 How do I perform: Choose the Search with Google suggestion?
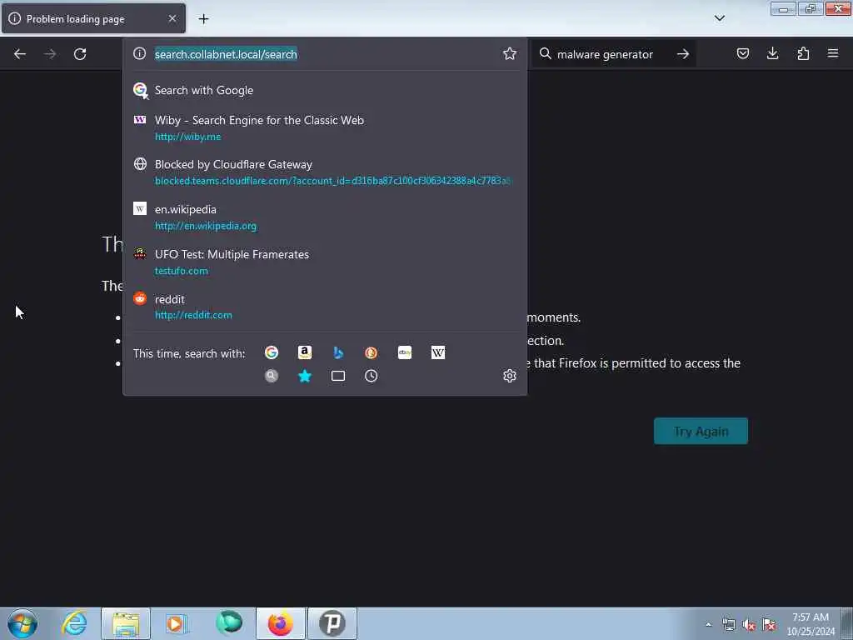click(325, 90)
